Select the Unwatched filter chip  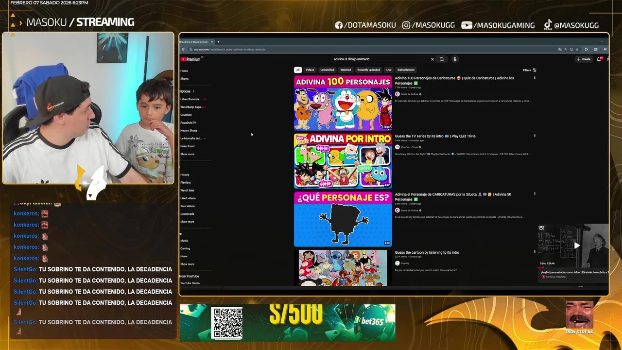[x=327, y=70]
